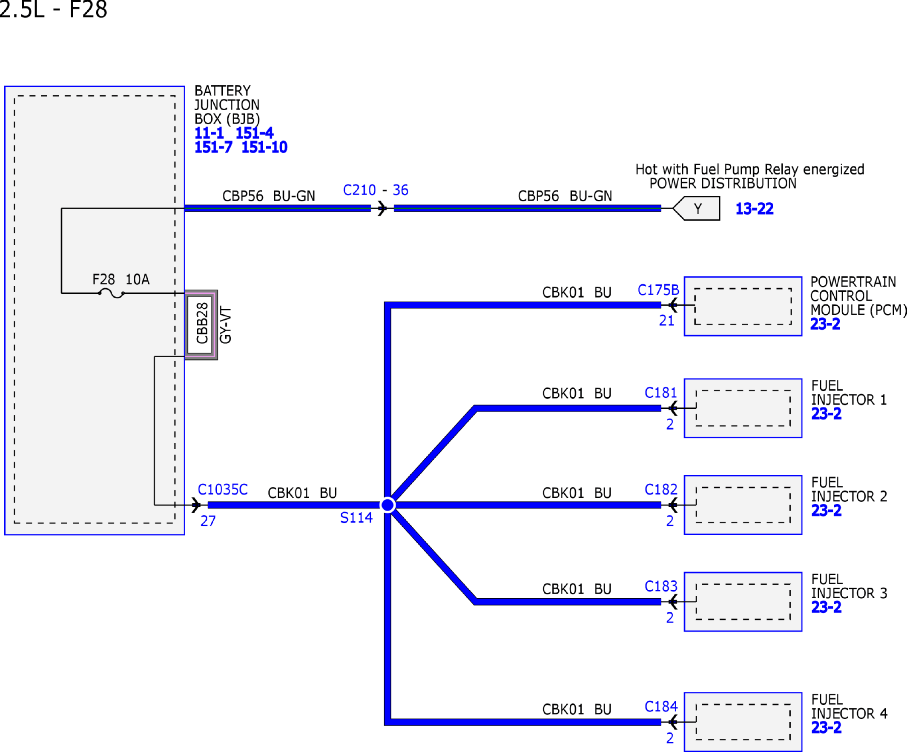The image size is (907, 752).
Task: Click the F28 10A fuse symbol
Action: (112, 293)
